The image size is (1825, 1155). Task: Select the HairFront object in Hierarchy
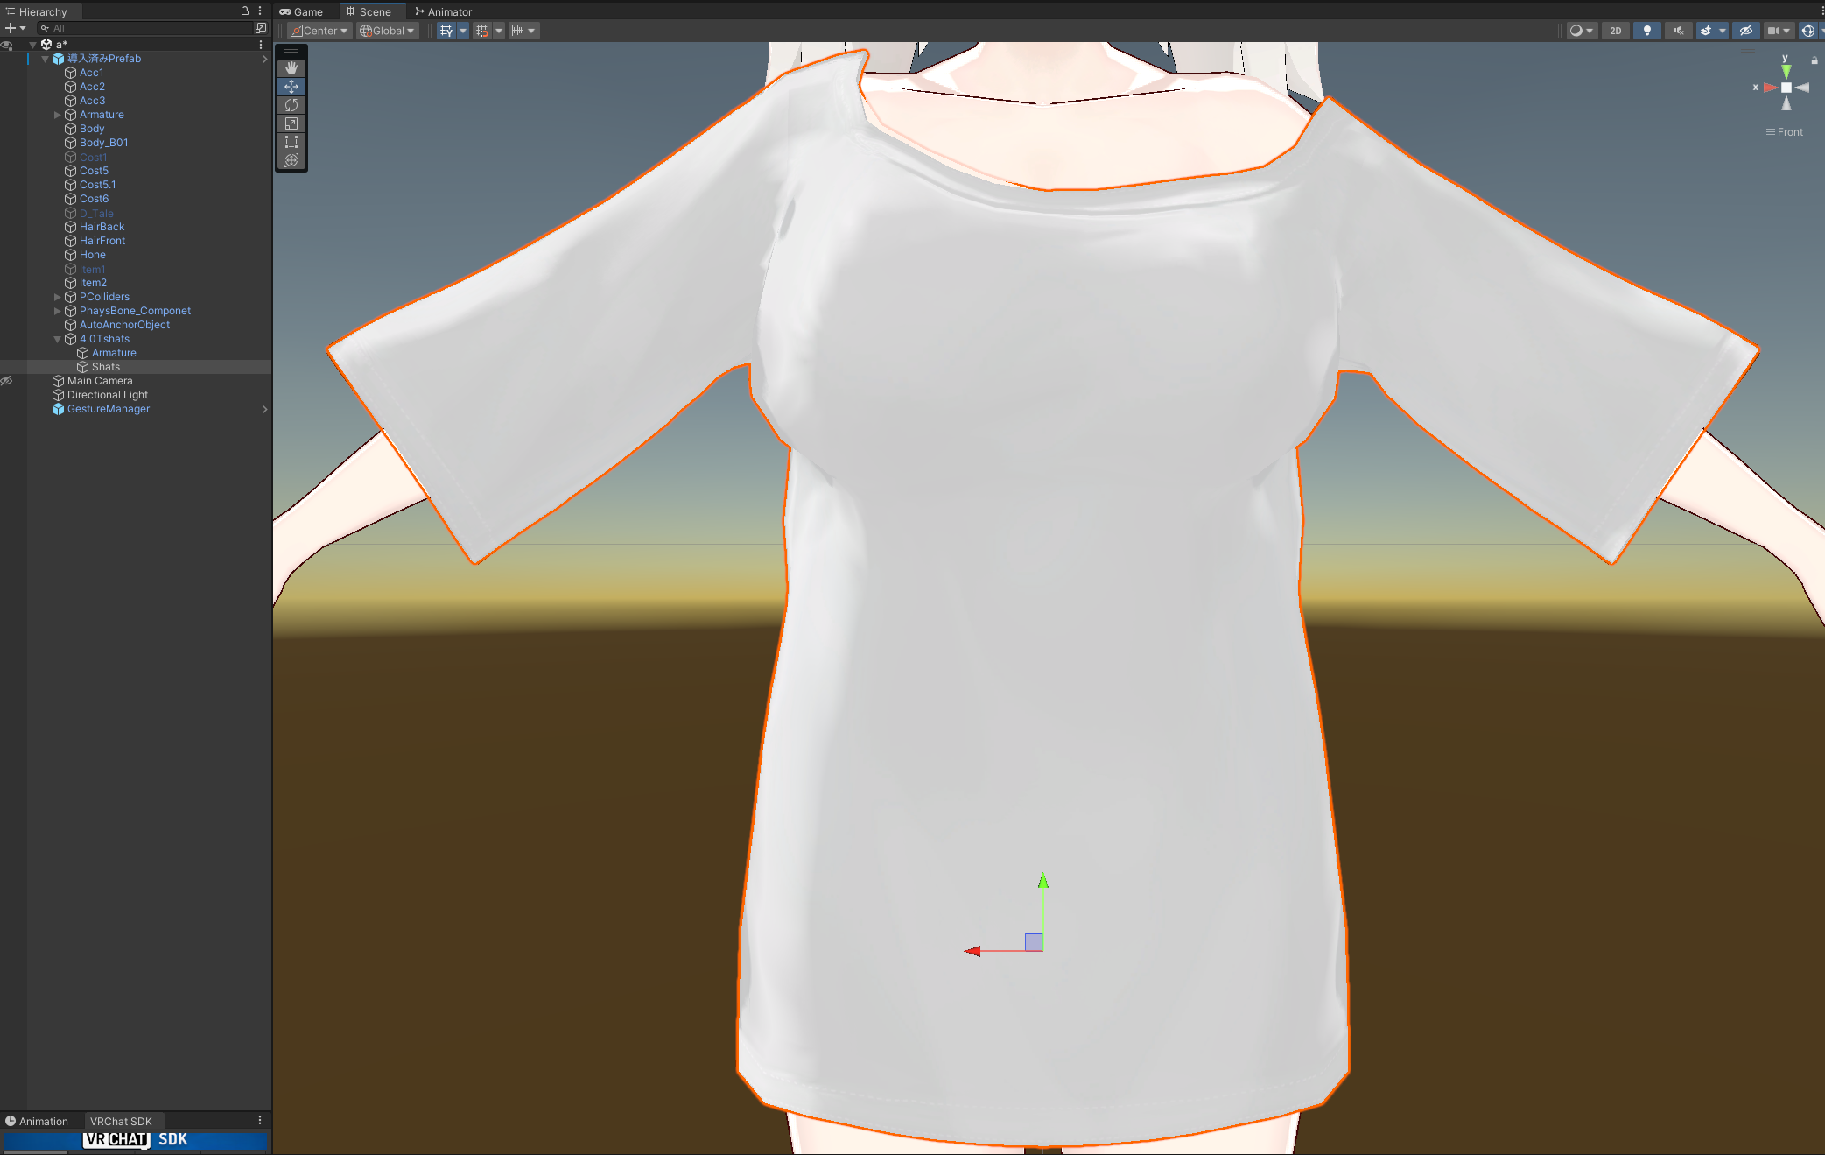[102, 241]
